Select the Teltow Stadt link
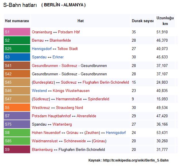189x167 pixels. (x=67, y=49)
